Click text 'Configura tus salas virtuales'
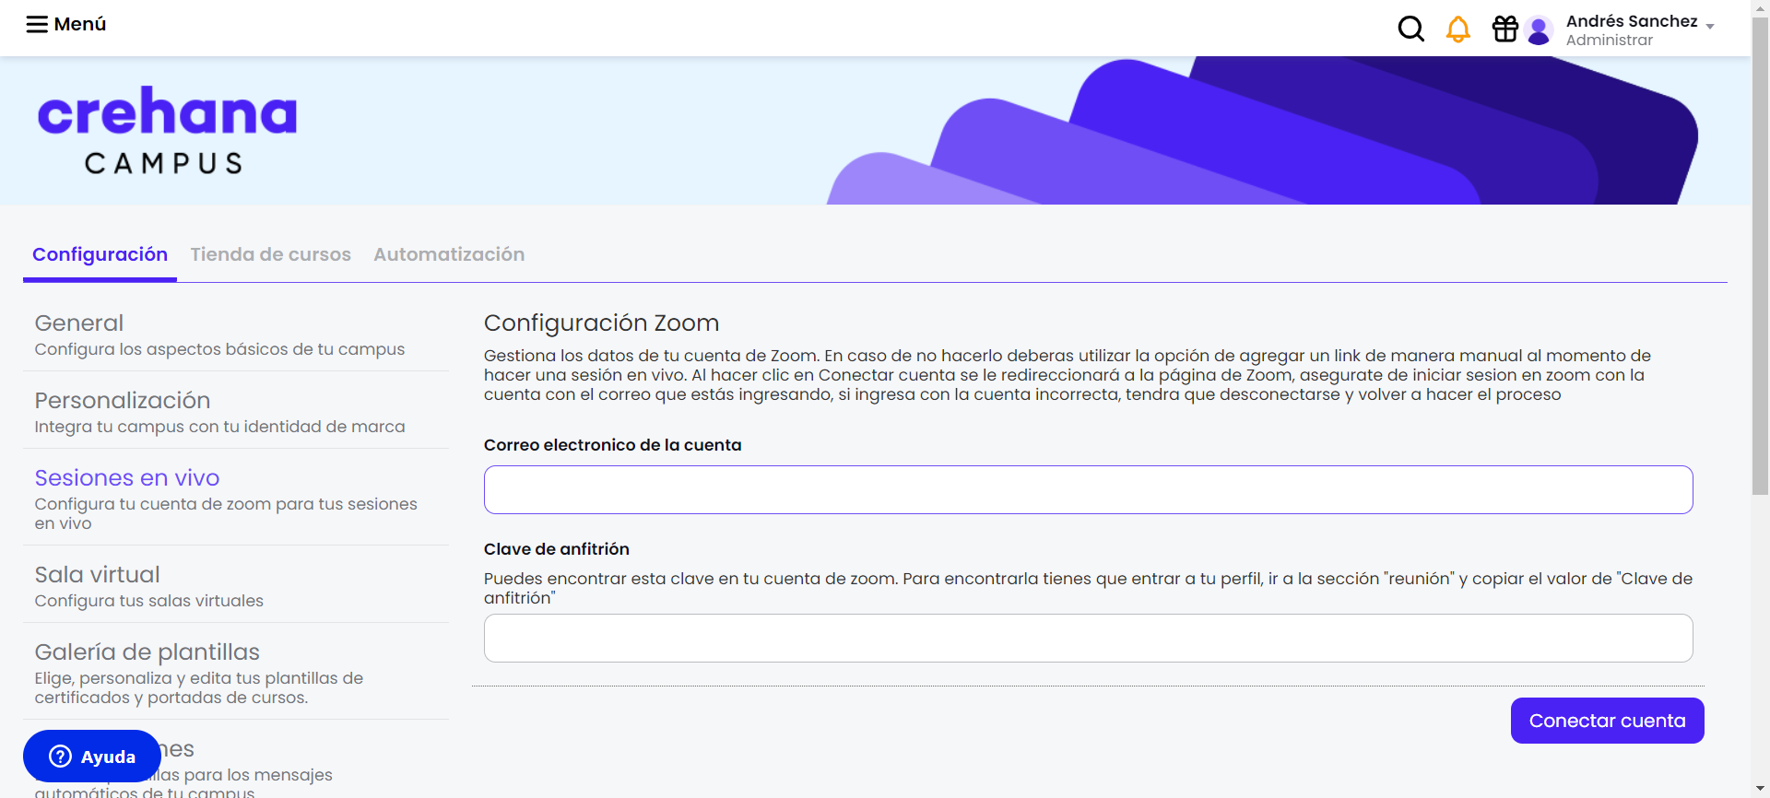Screen dimensions: 1770x798 coord(148,601)
